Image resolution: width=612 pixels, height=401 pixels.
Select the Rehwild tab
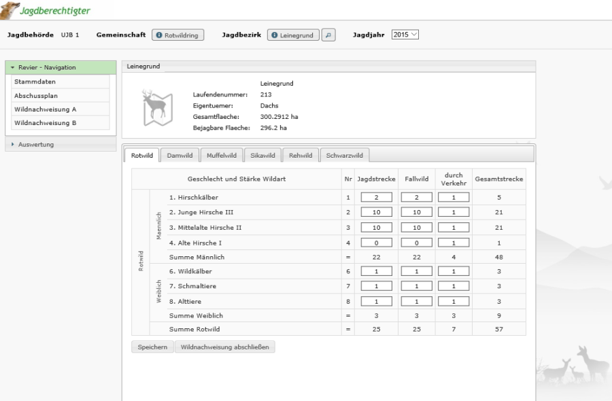(x=300, y=156)
